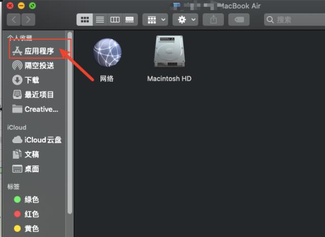The width and height of the screenshot is (325, 237).
Task: Click the yellow tag dot
Action: (x=17, y=228)
